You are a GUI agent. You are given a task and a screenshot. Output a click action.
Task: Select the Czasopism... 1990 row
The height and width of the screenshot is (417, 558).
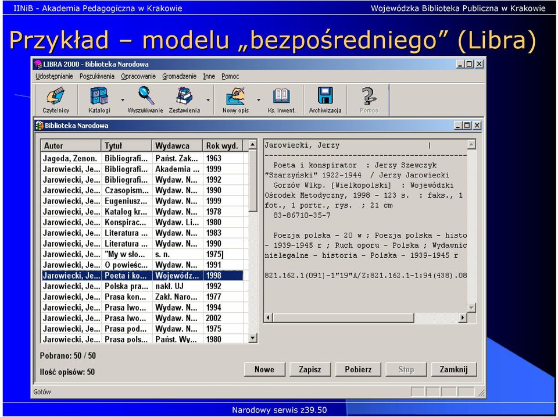(142, 190)
